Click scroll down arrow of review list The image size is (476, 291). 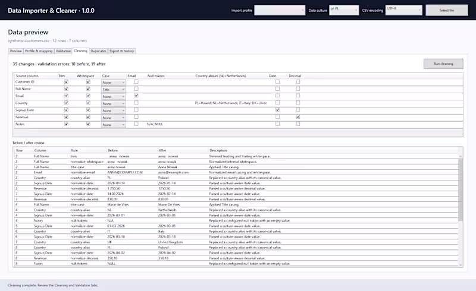click(461, 265)
